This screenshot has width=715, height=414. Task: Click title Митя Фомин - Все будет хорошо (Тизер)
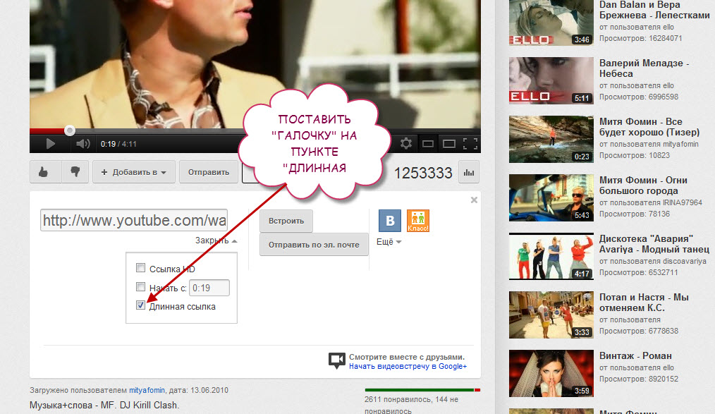(x=649, y=127)
